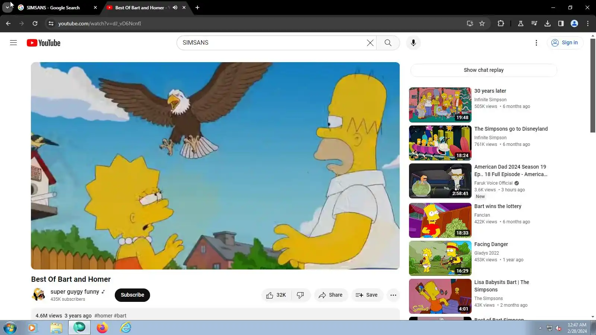Show hidden system tray icons
The height and width of the screenshot is (335, 596).
(540, 328)
